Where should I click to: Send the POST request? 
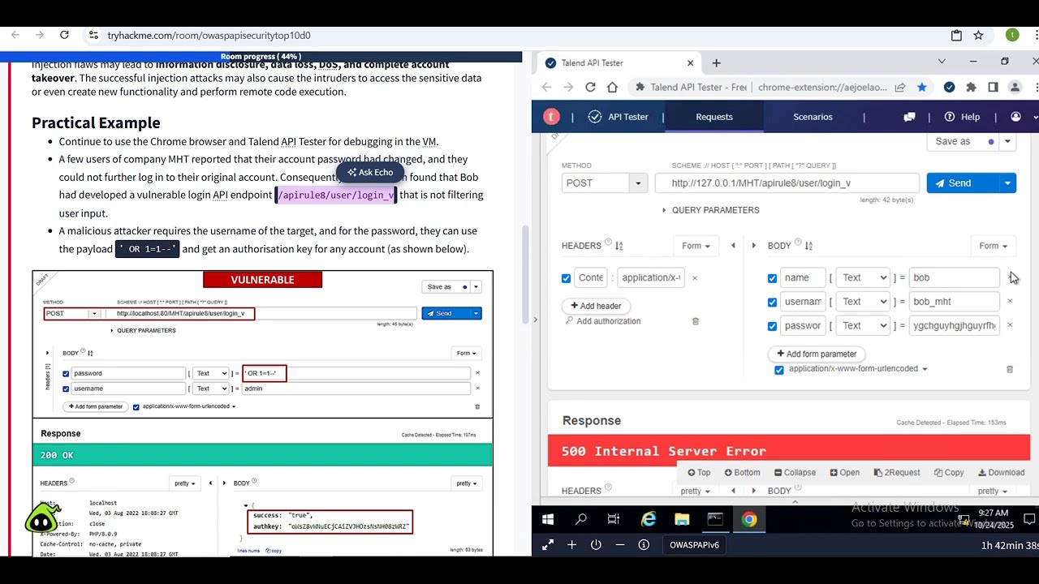click(x=963, y=183)
